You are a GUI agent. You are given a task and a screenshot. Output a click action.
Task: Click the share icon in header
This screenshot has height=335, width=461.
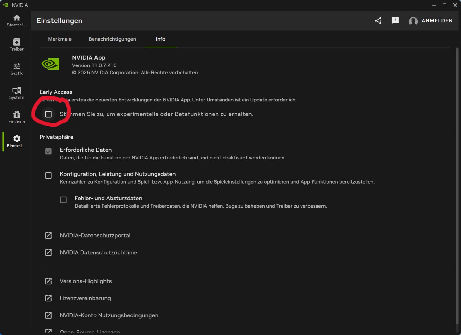pos(378,20)
